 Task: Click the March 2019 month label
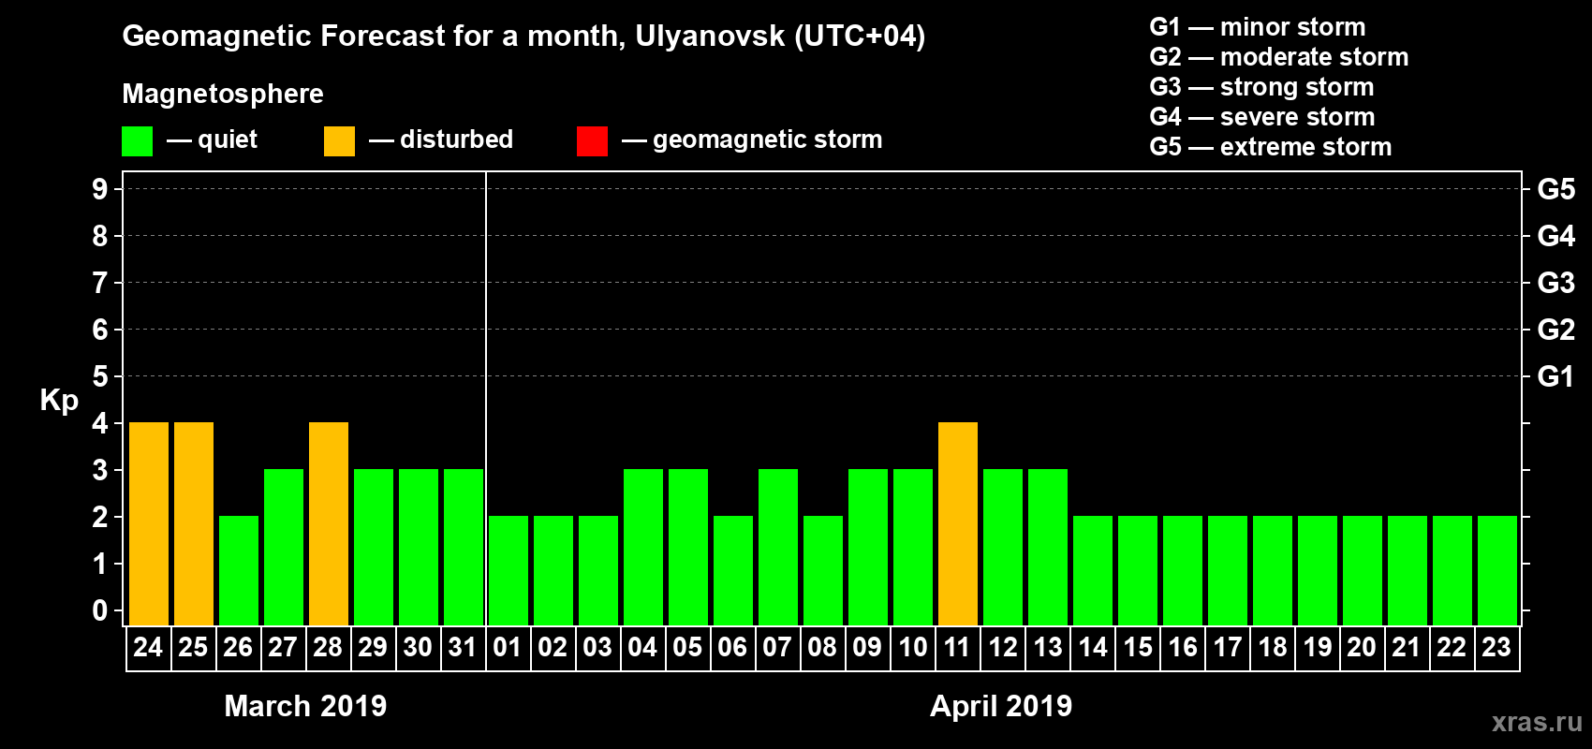pos(305,706)
